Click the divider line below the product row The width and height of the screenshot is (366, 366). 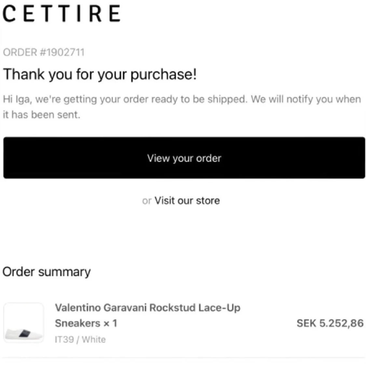(x=183, y=358)
